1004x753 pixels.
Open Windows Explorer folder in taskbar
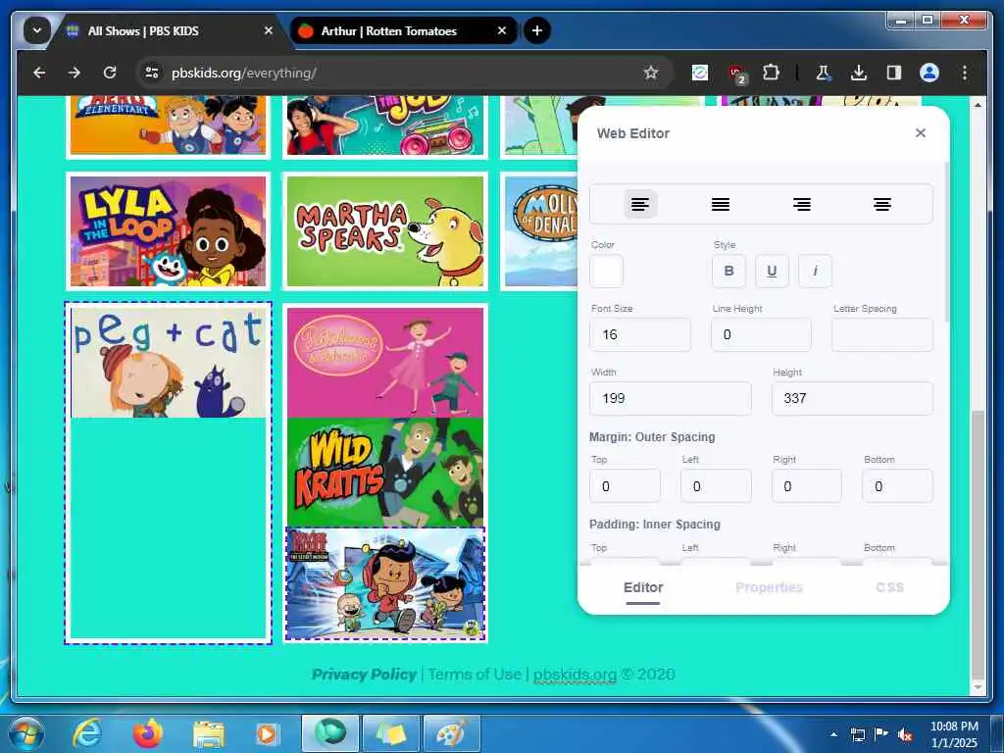tap(209, 735)
